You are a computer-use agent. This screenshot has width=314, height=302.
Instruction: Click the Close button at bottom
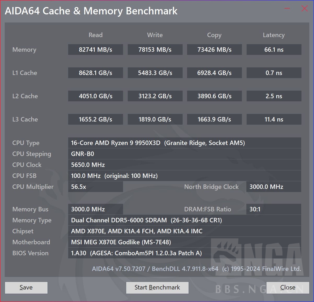click(x=288, y=287)
